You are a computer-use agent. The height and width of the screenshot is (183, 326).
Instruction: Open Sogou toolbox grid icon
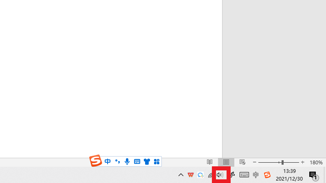pyautogui.click(x=156, y=161)
